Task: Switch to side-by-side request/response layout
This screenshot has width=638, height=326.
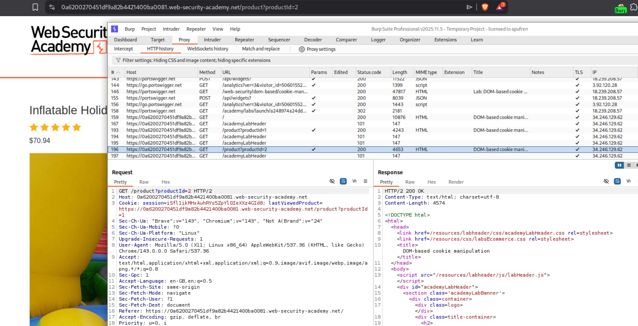Action: click(619, 165)
